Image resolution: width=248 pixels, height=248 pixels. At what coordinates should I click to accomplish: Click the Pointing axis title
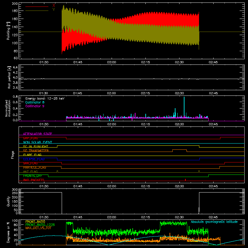pyautogui.click(x=8, y=31)
